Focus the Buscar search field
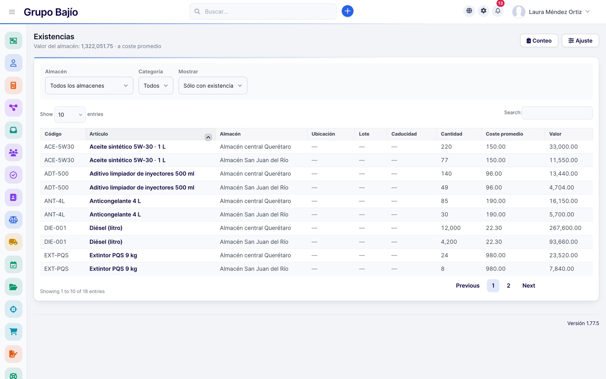Viewport: 606px width, 379px height. tap(263, 11)
